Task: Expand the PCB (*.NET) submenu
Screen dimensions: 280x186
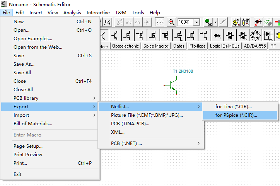Action: click(x=150, y=143)
